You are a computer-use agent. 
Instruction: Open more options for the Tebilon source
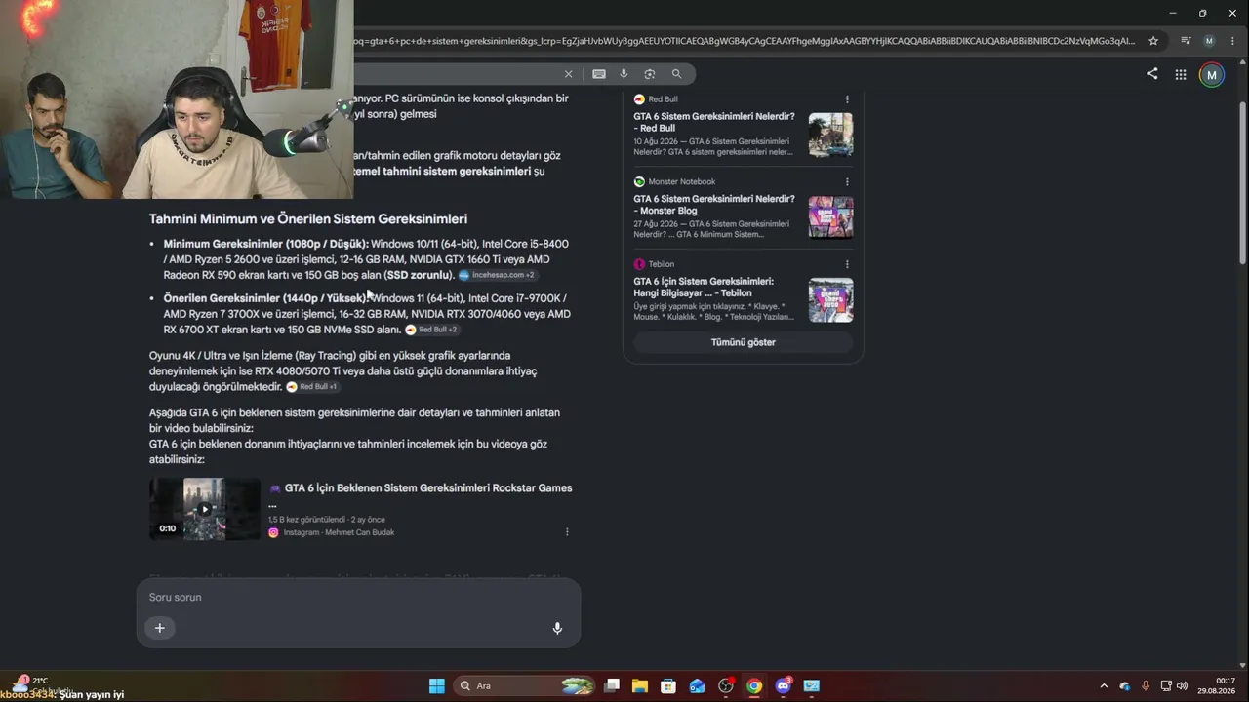click(847, 264)
